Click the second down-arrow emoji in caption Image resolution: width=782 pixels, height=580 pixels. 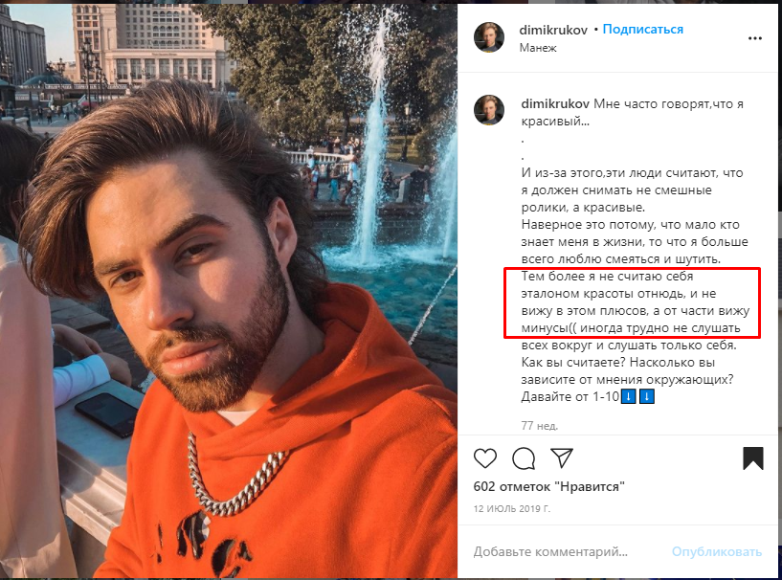pos(646,396)
